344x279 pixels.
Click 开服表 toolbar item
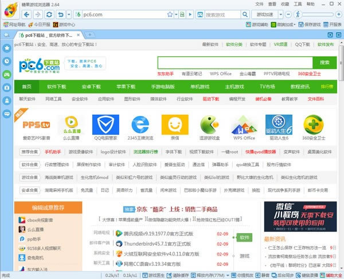[333, 24]
